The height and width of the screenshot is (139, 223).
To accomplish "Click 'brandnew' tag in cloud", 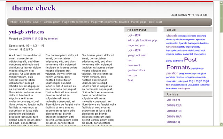I will click(x=172, y=89).
